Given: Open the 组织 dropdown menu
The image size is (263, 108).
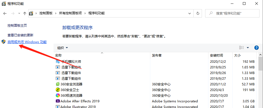Looking at the screenshot, I should pyautogui.click(x=62, y=48).
